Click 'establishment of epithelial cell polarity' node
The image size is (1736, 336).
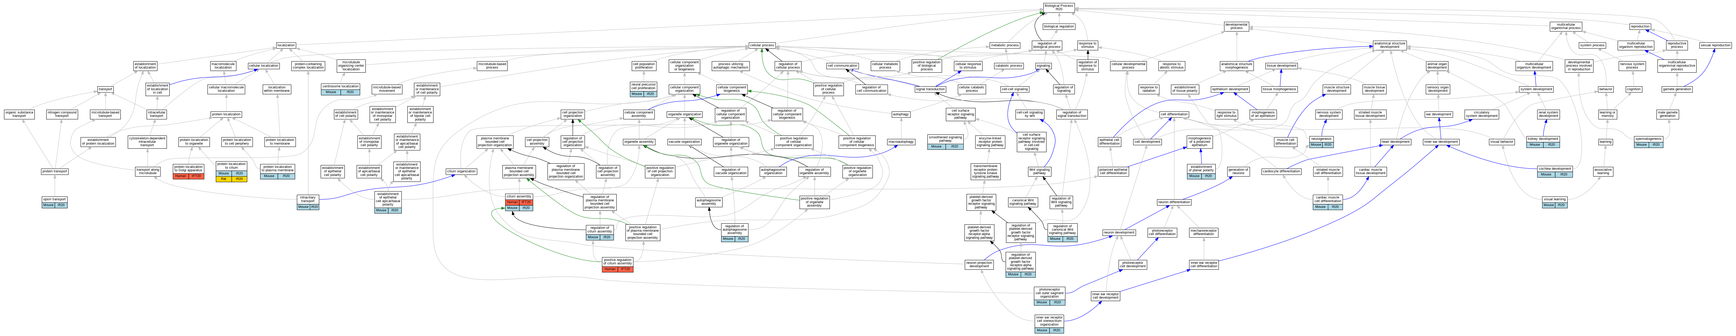(332, 171)
